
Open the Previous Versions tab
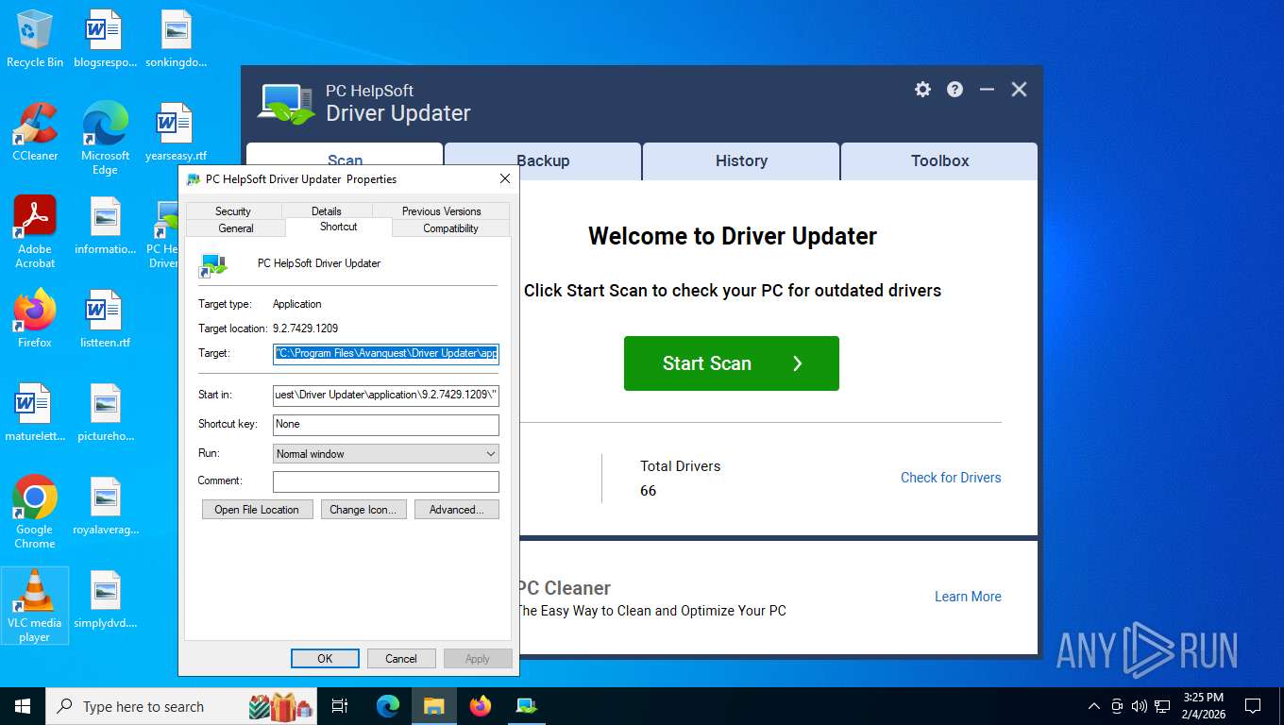coord(441,211)
